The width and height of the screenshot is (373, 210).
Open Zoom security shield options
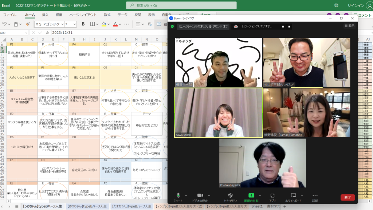(x=230, y=195)
